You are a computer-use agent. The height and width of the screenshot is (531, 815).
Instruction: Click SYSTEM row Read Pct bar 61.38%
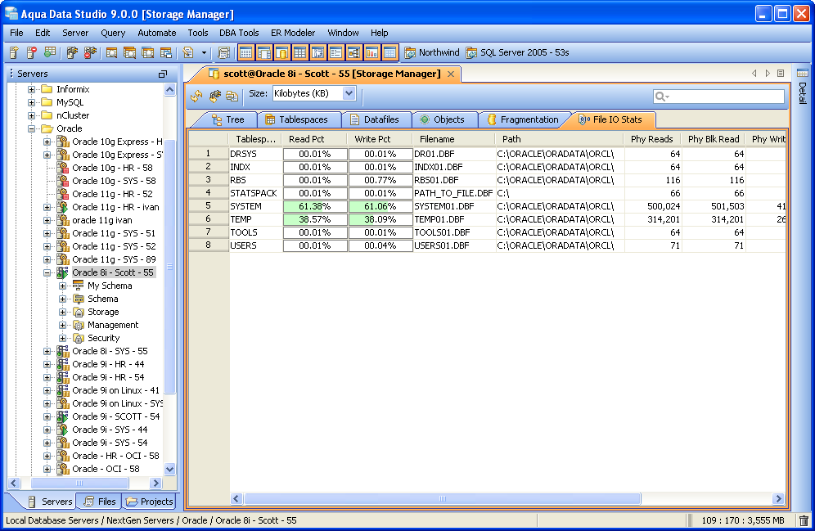click(315, 206)
